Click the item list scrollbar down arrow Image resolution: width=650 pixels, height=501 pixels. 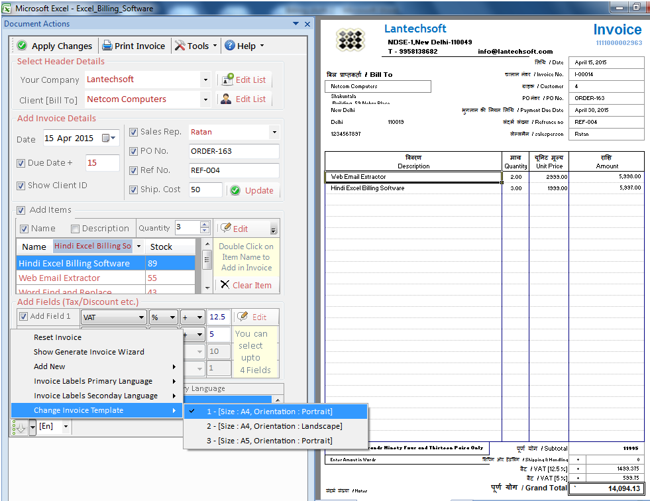click(x=207, y=288)
